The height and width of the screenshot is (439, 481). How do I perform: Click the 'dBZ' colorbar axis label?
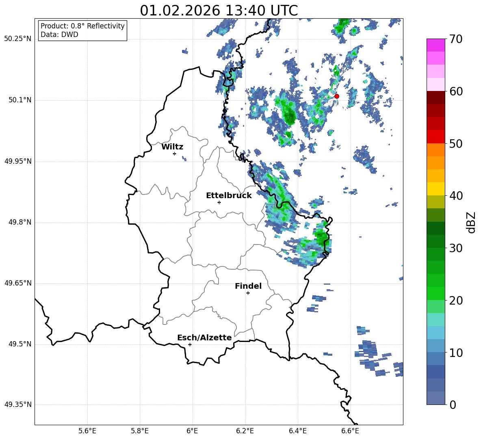pyautogui.click(x=471, y=222)
